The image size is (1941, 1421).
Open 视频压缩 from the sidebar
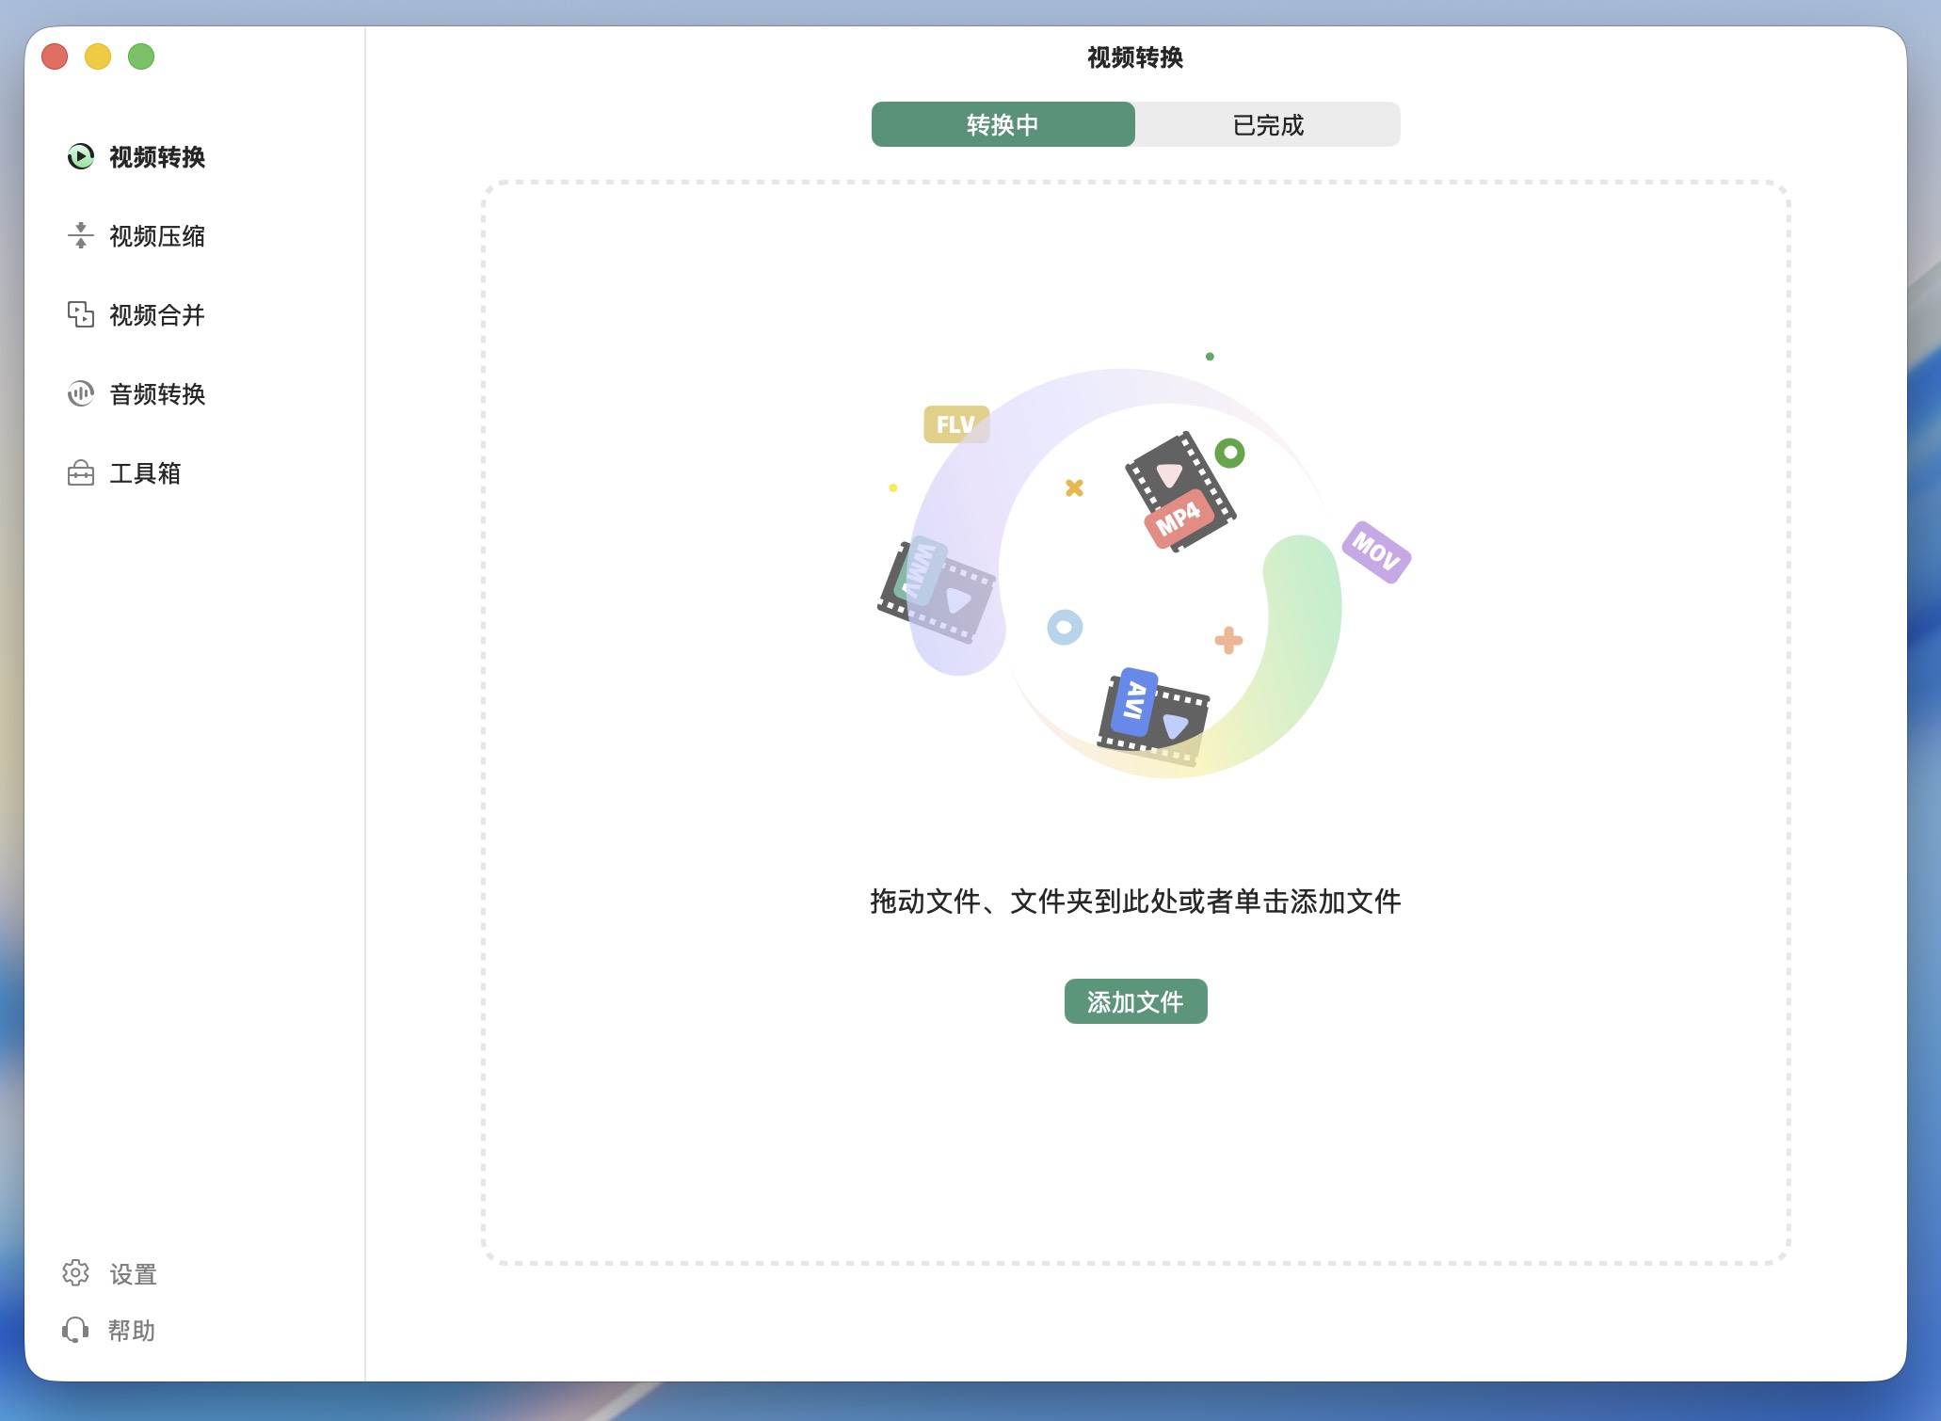tap(157, 236)
